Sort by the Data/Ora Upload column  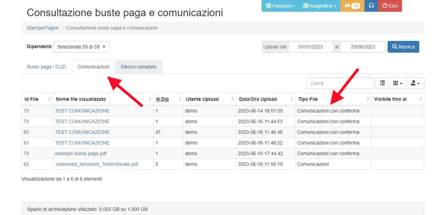click(266, 99)
